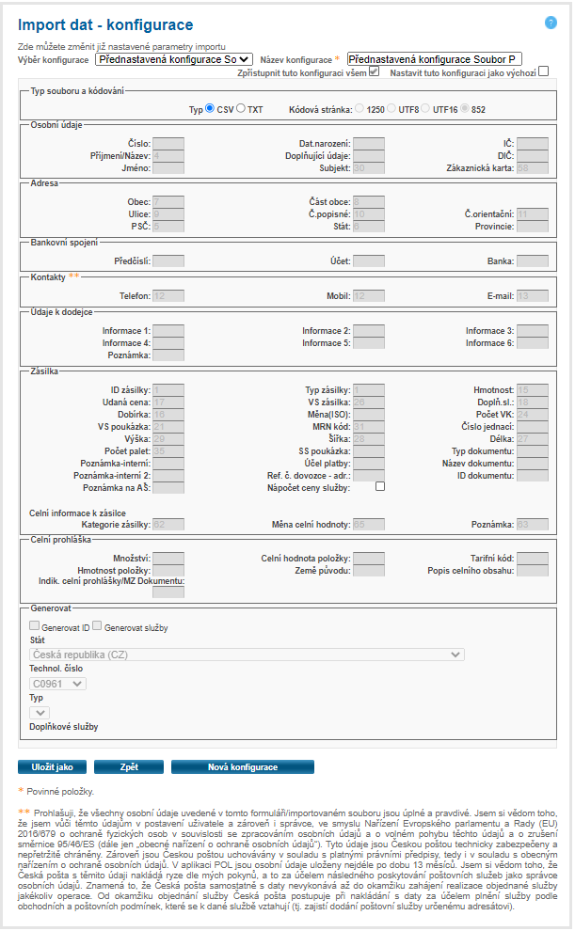This screenshot has width=575, height=931.
Task: Tick the 'Generovat ID' checkbox
Action: click(x=35, y=625)
